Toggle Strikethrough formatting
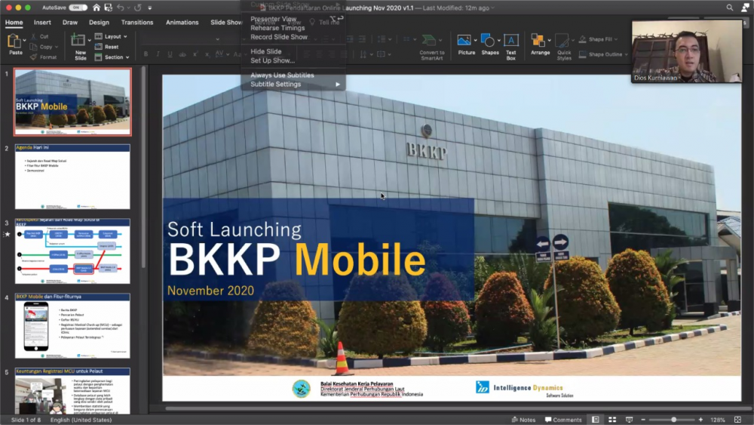 click(x=182, y=54)
